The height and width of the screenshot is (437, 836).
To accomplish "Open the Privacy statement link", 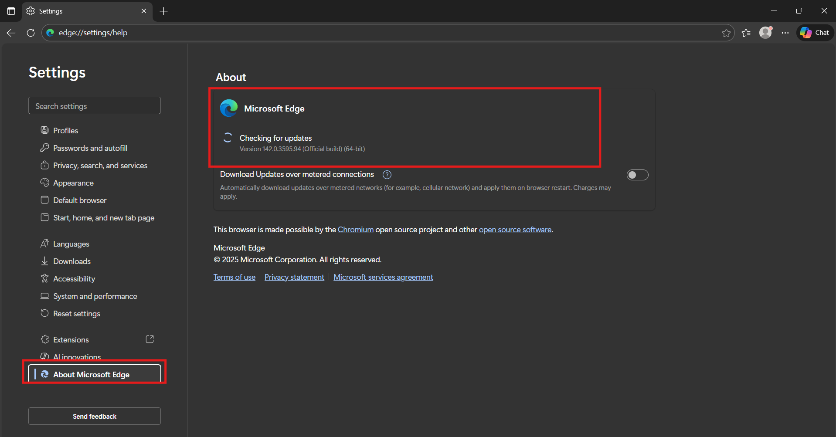I will click(294, 277).
